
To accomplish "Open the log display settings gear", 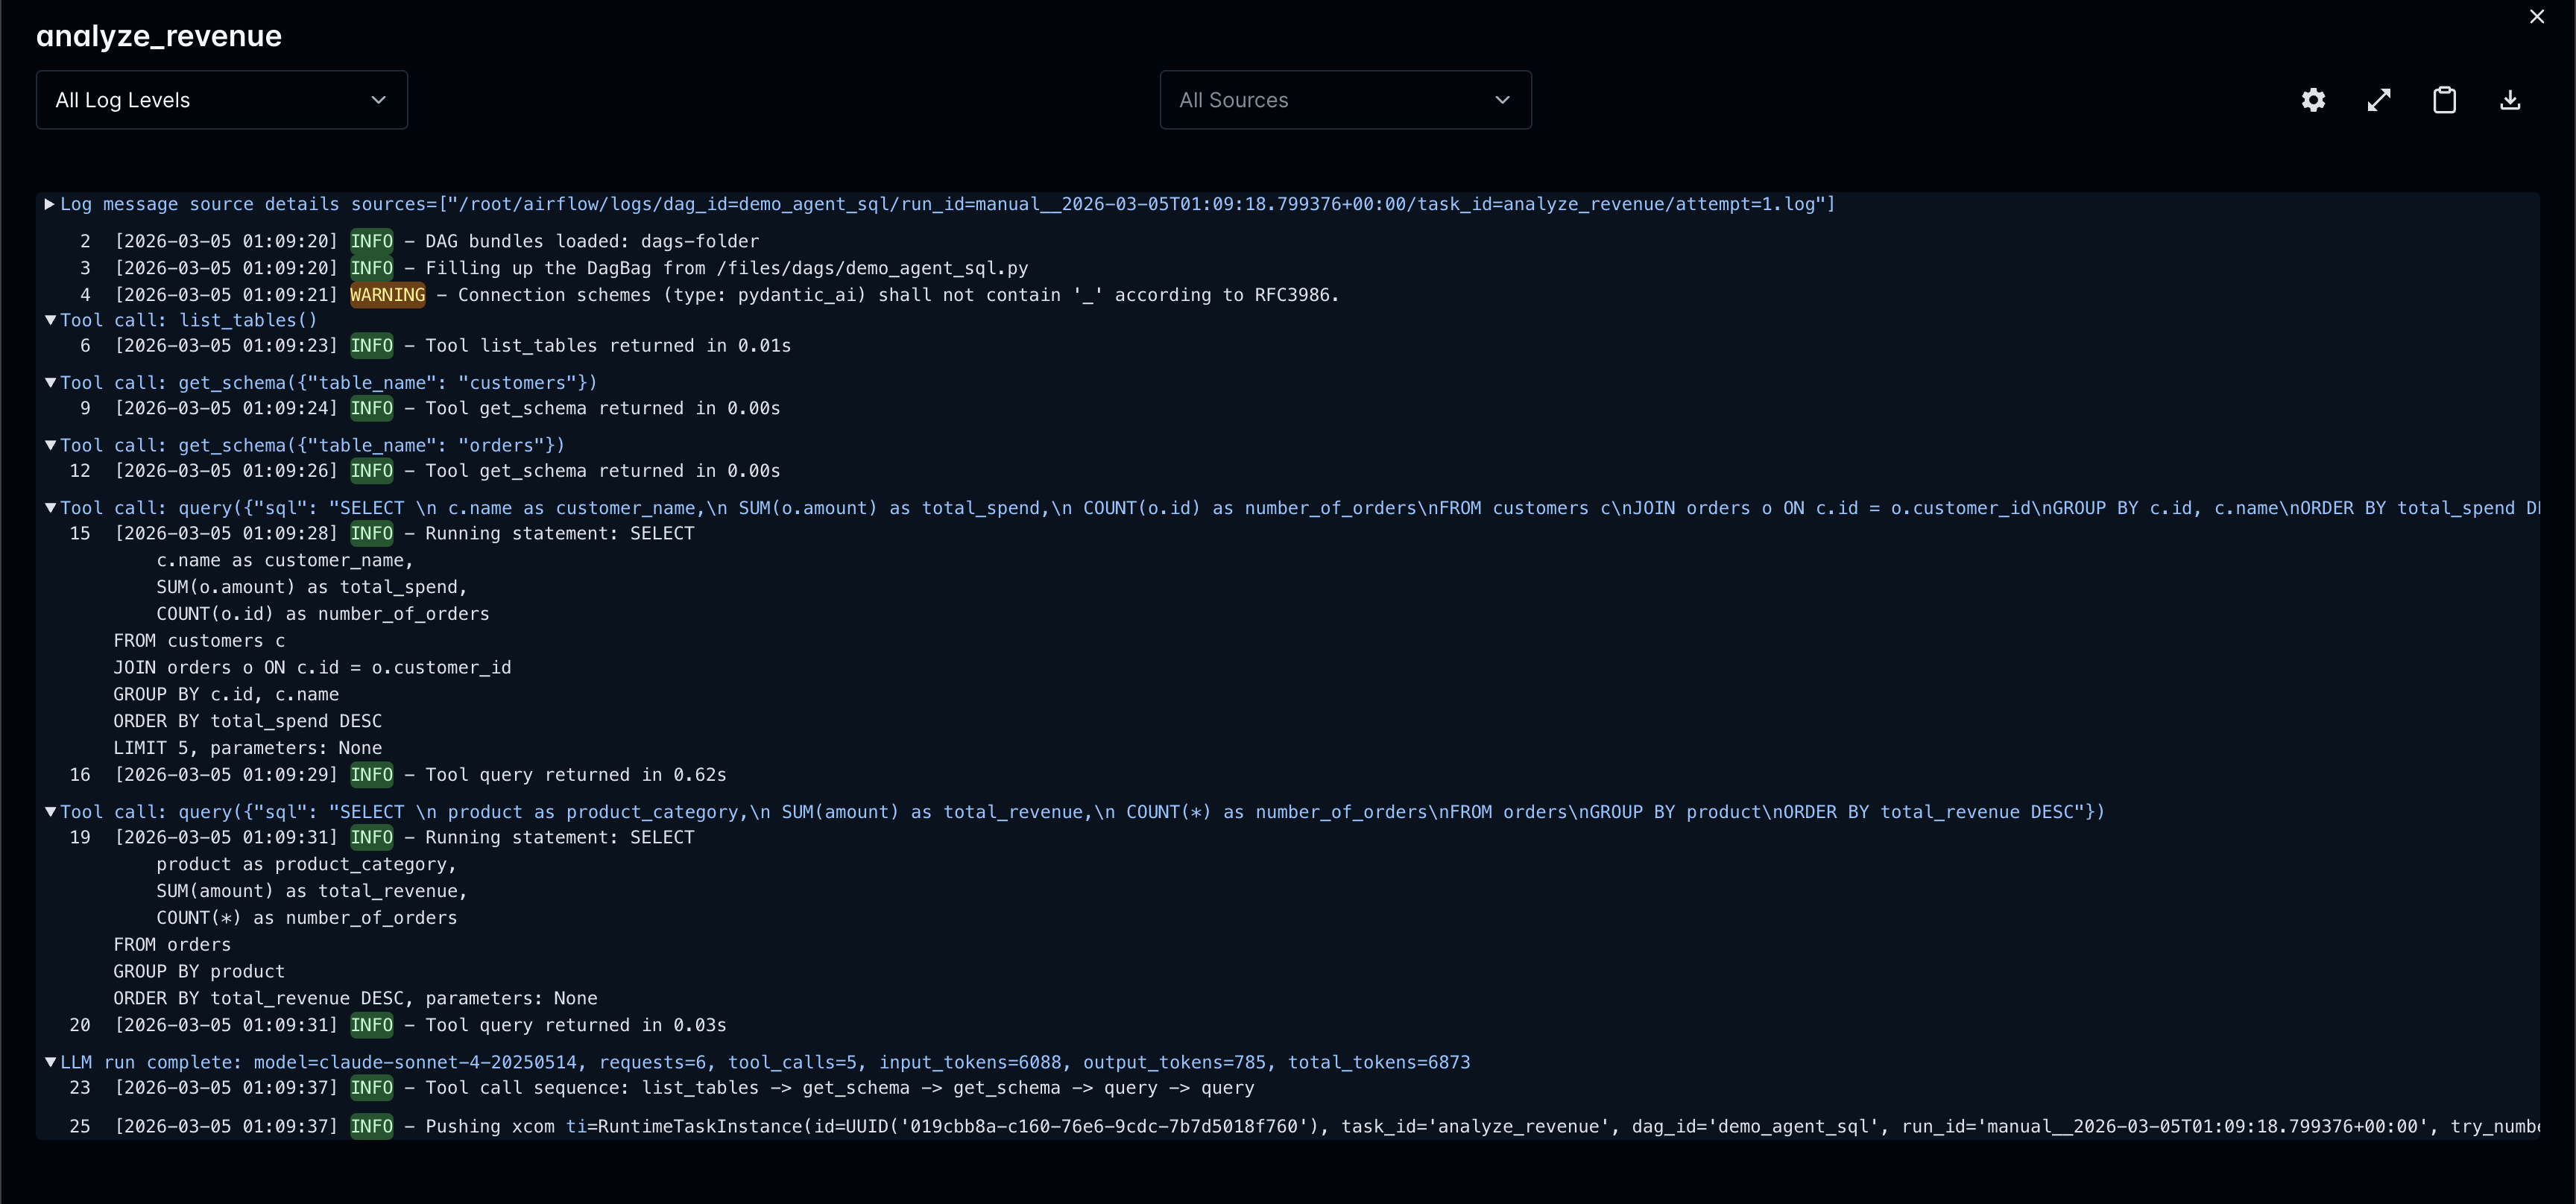I will 2312,100.
